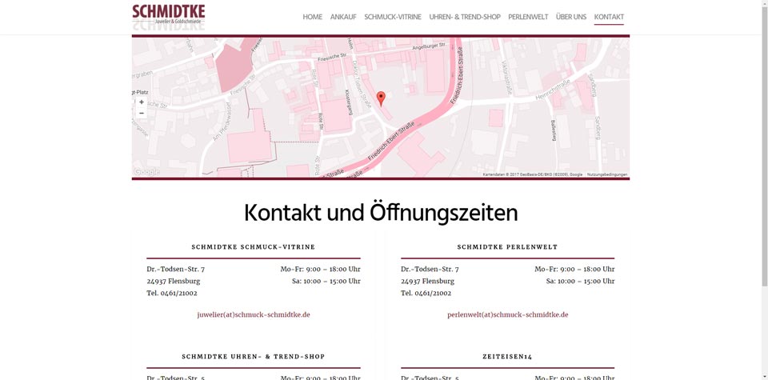Click the Kartendaten copyright text on map
Viewport: 768px width, 380px height.
(x=533, y=175)
